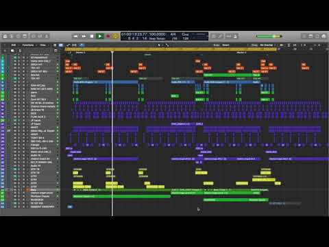Adjust the vertical zoom slider
This screenshot has height=247, width=329.
pyautogui.click(x=303, y=45)
